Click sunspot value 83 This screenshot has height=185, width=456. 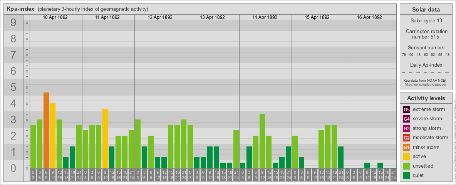click(426, 55)
